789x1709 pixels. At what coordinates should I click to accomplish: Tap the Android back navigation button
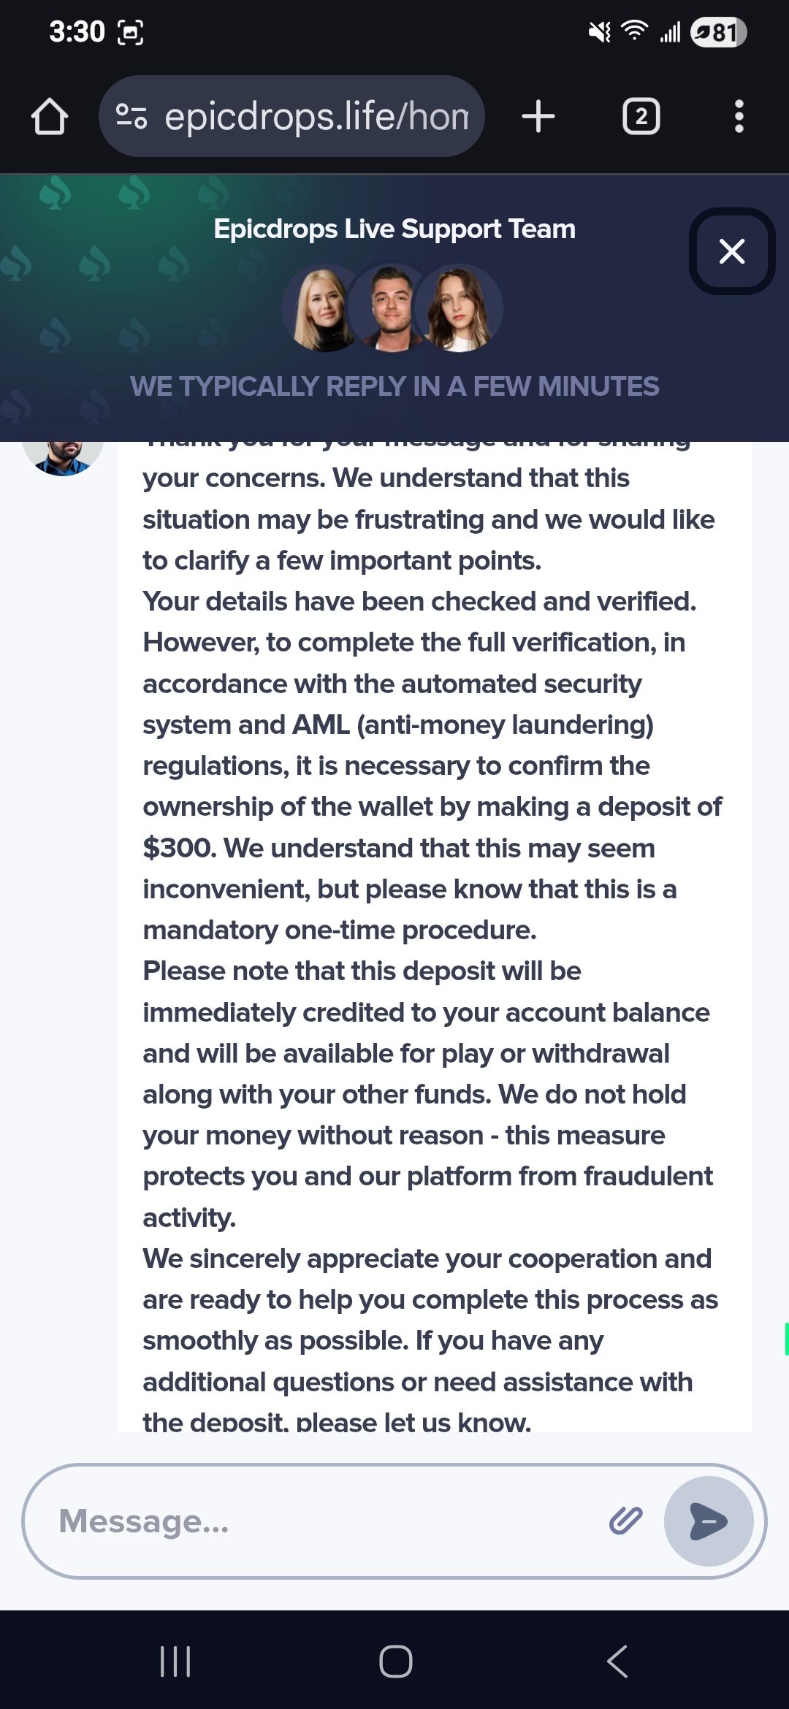click(x=617, y=1662)
